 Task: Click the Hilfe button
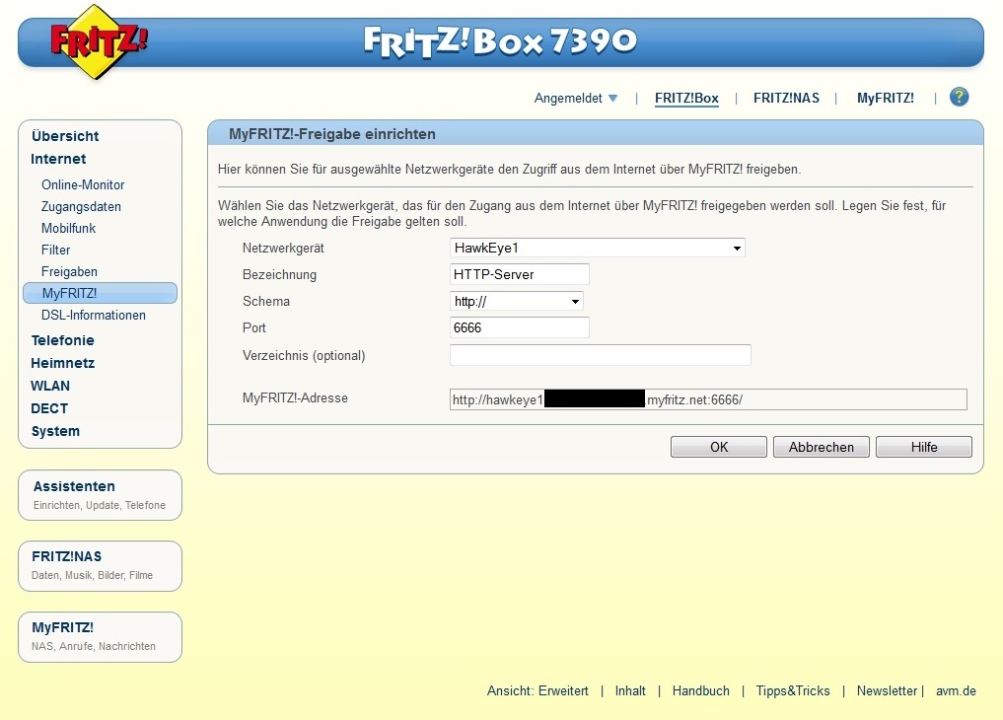pyautogui.click(x=924, y=447)
